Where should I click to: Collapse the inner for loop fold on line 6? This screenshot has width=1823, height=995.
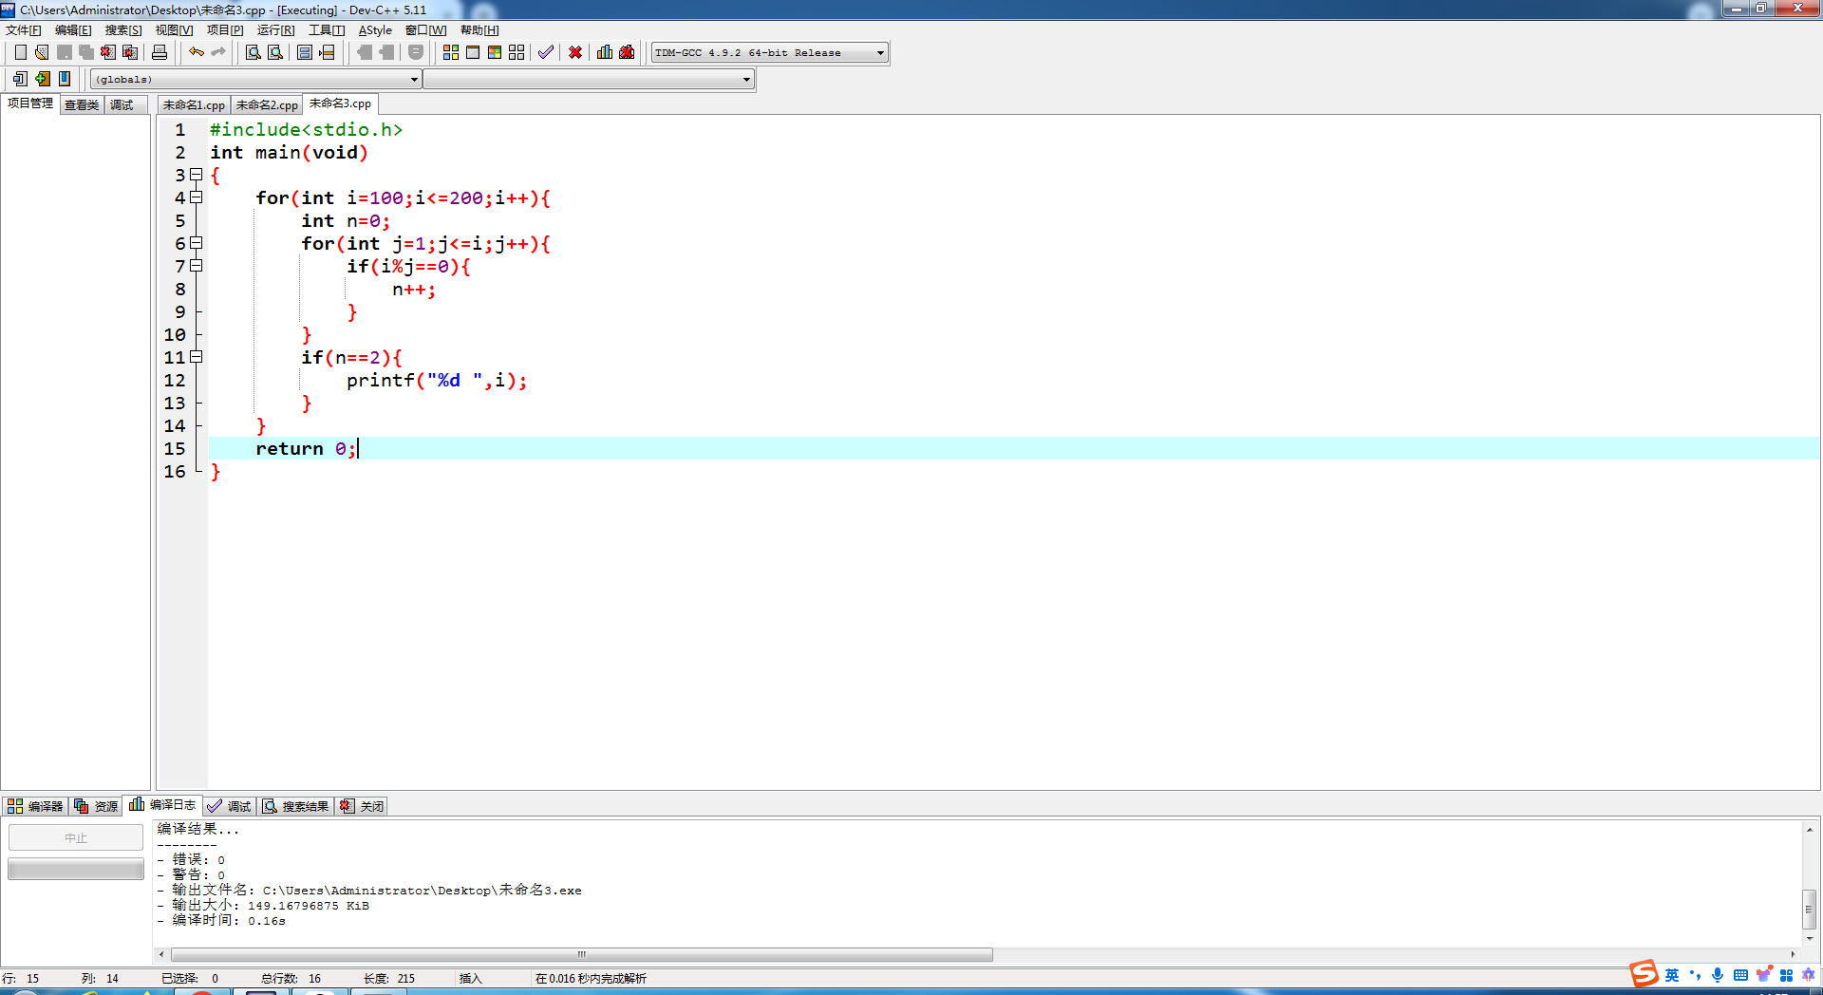pos(197,243)
